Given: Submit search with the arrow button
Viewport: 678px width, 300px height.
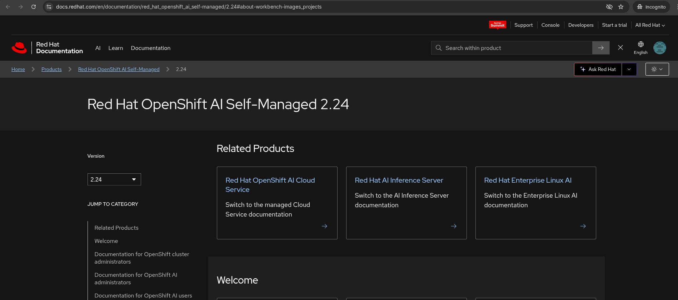Looking at the screenshot, I should pyautogui.click(x=601, y=48).
